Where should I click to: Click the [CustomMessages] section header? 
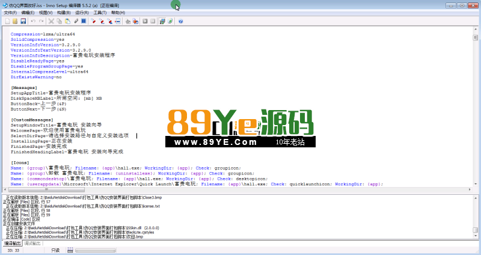point(32,120)
